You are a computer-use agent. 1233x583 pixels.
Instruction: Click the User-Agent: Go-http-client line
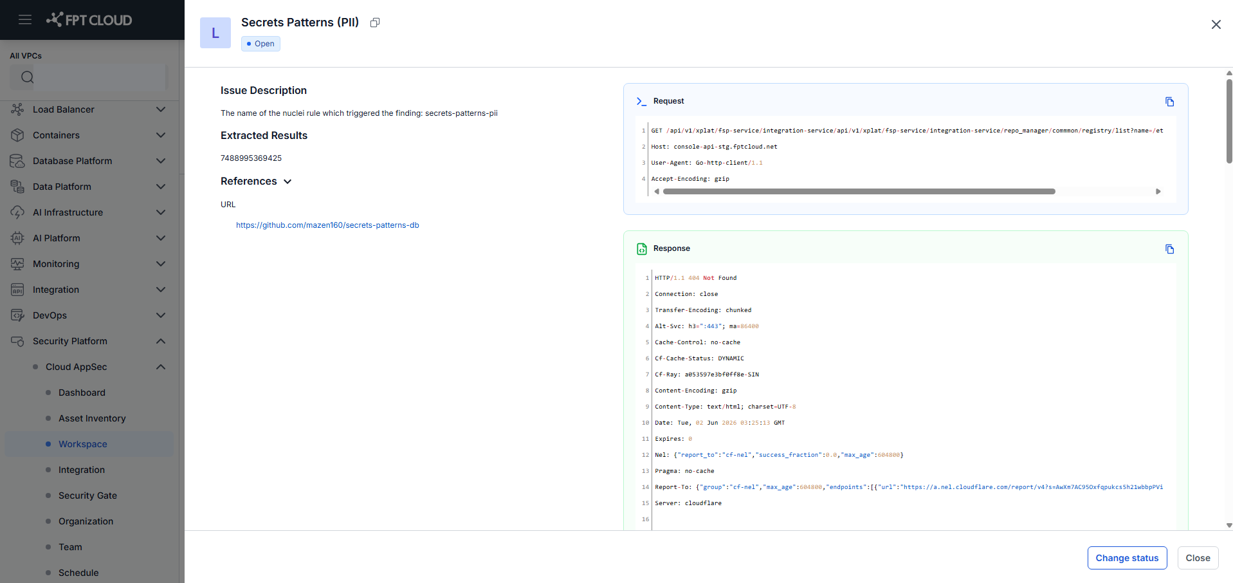[707, 163]
